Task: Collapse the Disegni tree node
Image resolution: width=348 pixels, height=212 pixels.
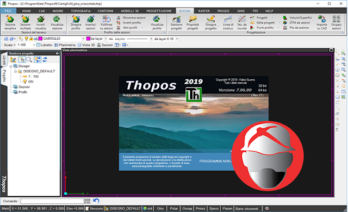Action: pos(10,66)
